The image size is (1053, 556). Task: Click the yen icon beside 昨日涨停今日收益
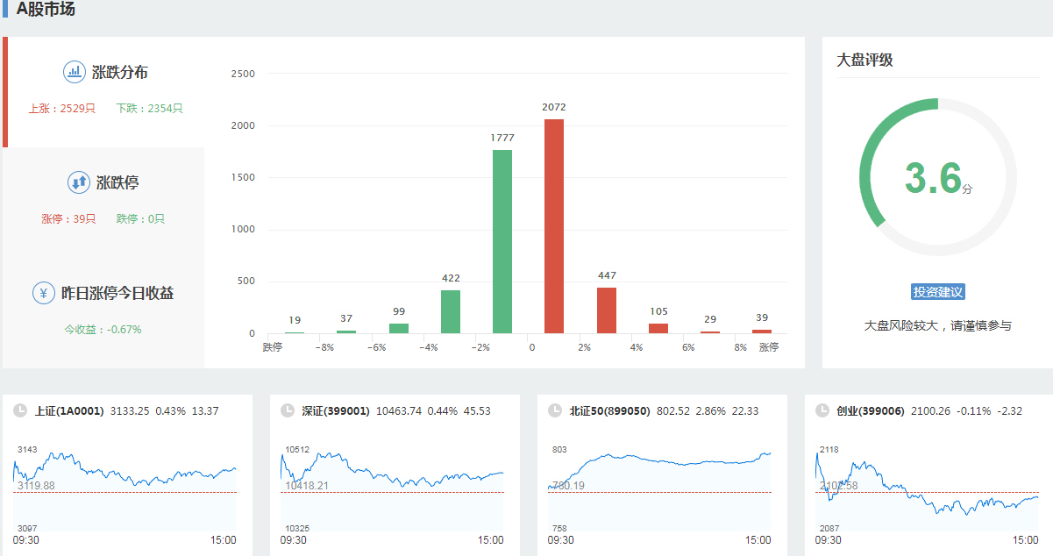[44, 293]
